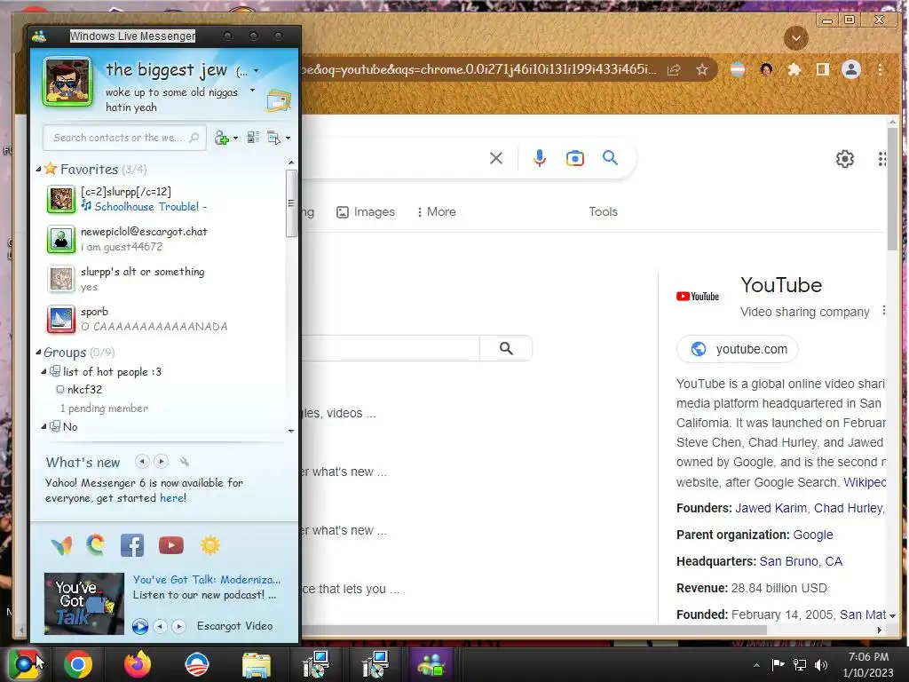Open the File Explorer folder on taskbar
909x682 pixels.
256,664
